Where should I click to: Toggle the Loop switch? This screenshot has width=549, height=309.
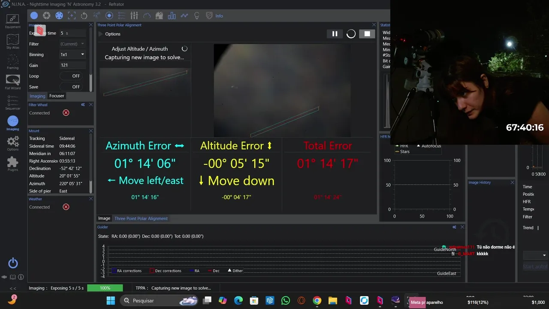click(x=71, y=76)
